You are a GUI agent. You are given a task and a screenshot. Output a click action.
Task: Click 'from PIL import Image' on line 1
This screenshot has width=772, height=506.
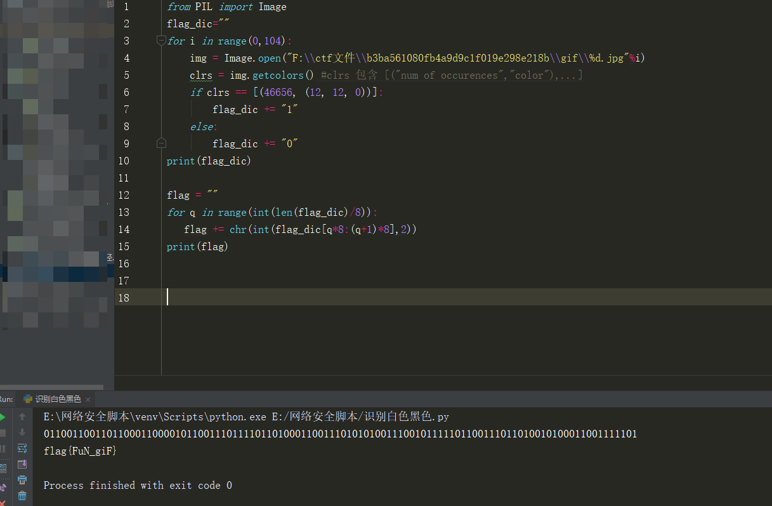click(226, 7)
